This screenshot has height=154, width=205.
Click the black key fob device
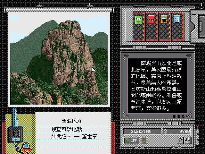click(15, 135)
